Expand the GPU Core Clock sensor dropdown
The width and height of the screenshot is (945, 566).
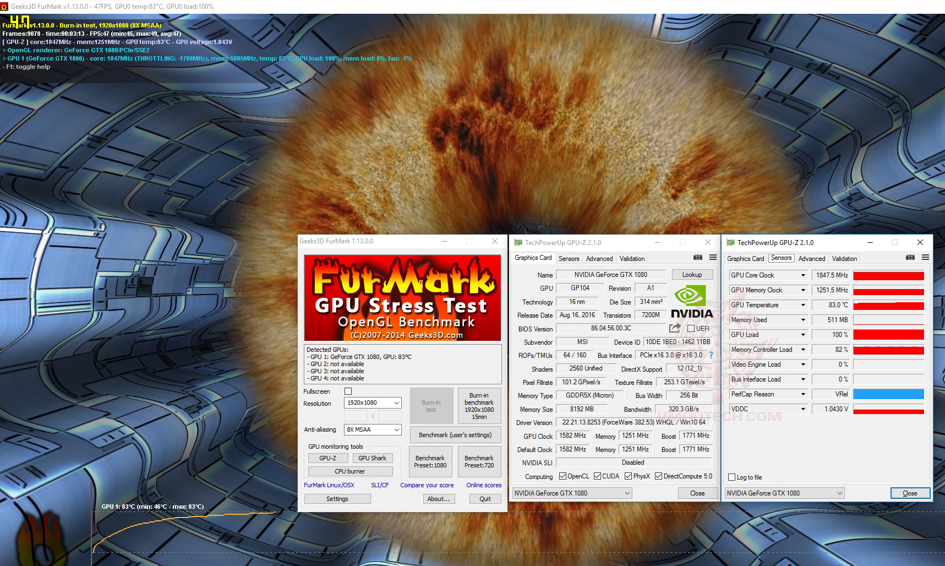point(803,275)
